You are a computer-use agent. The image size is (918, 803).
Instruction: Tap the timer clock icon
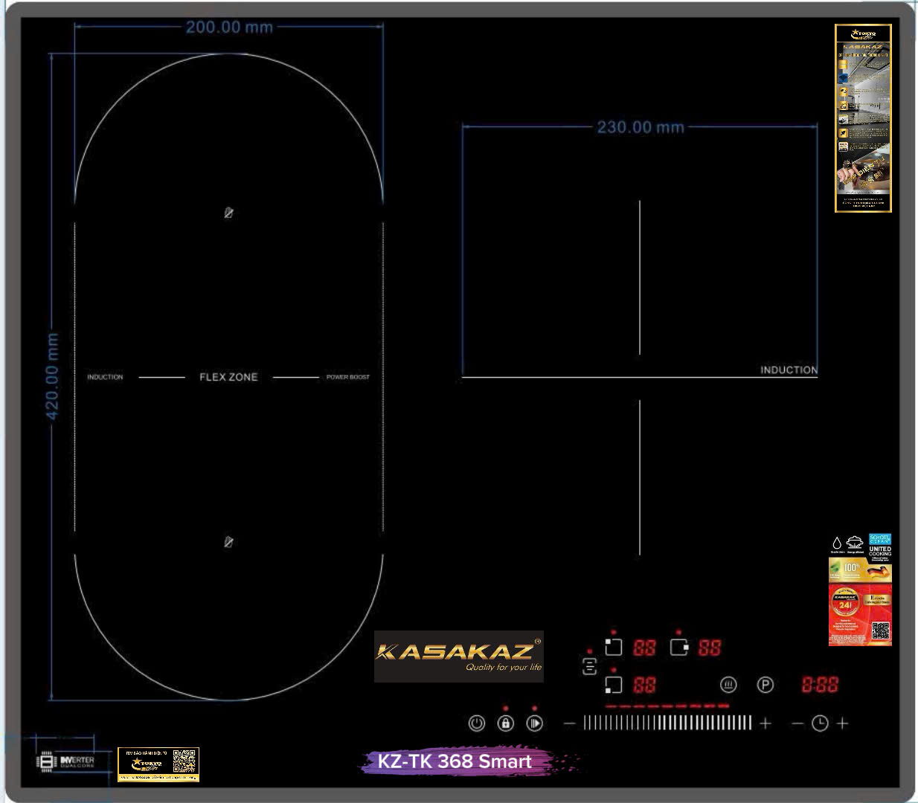click(x=820, y=723)
